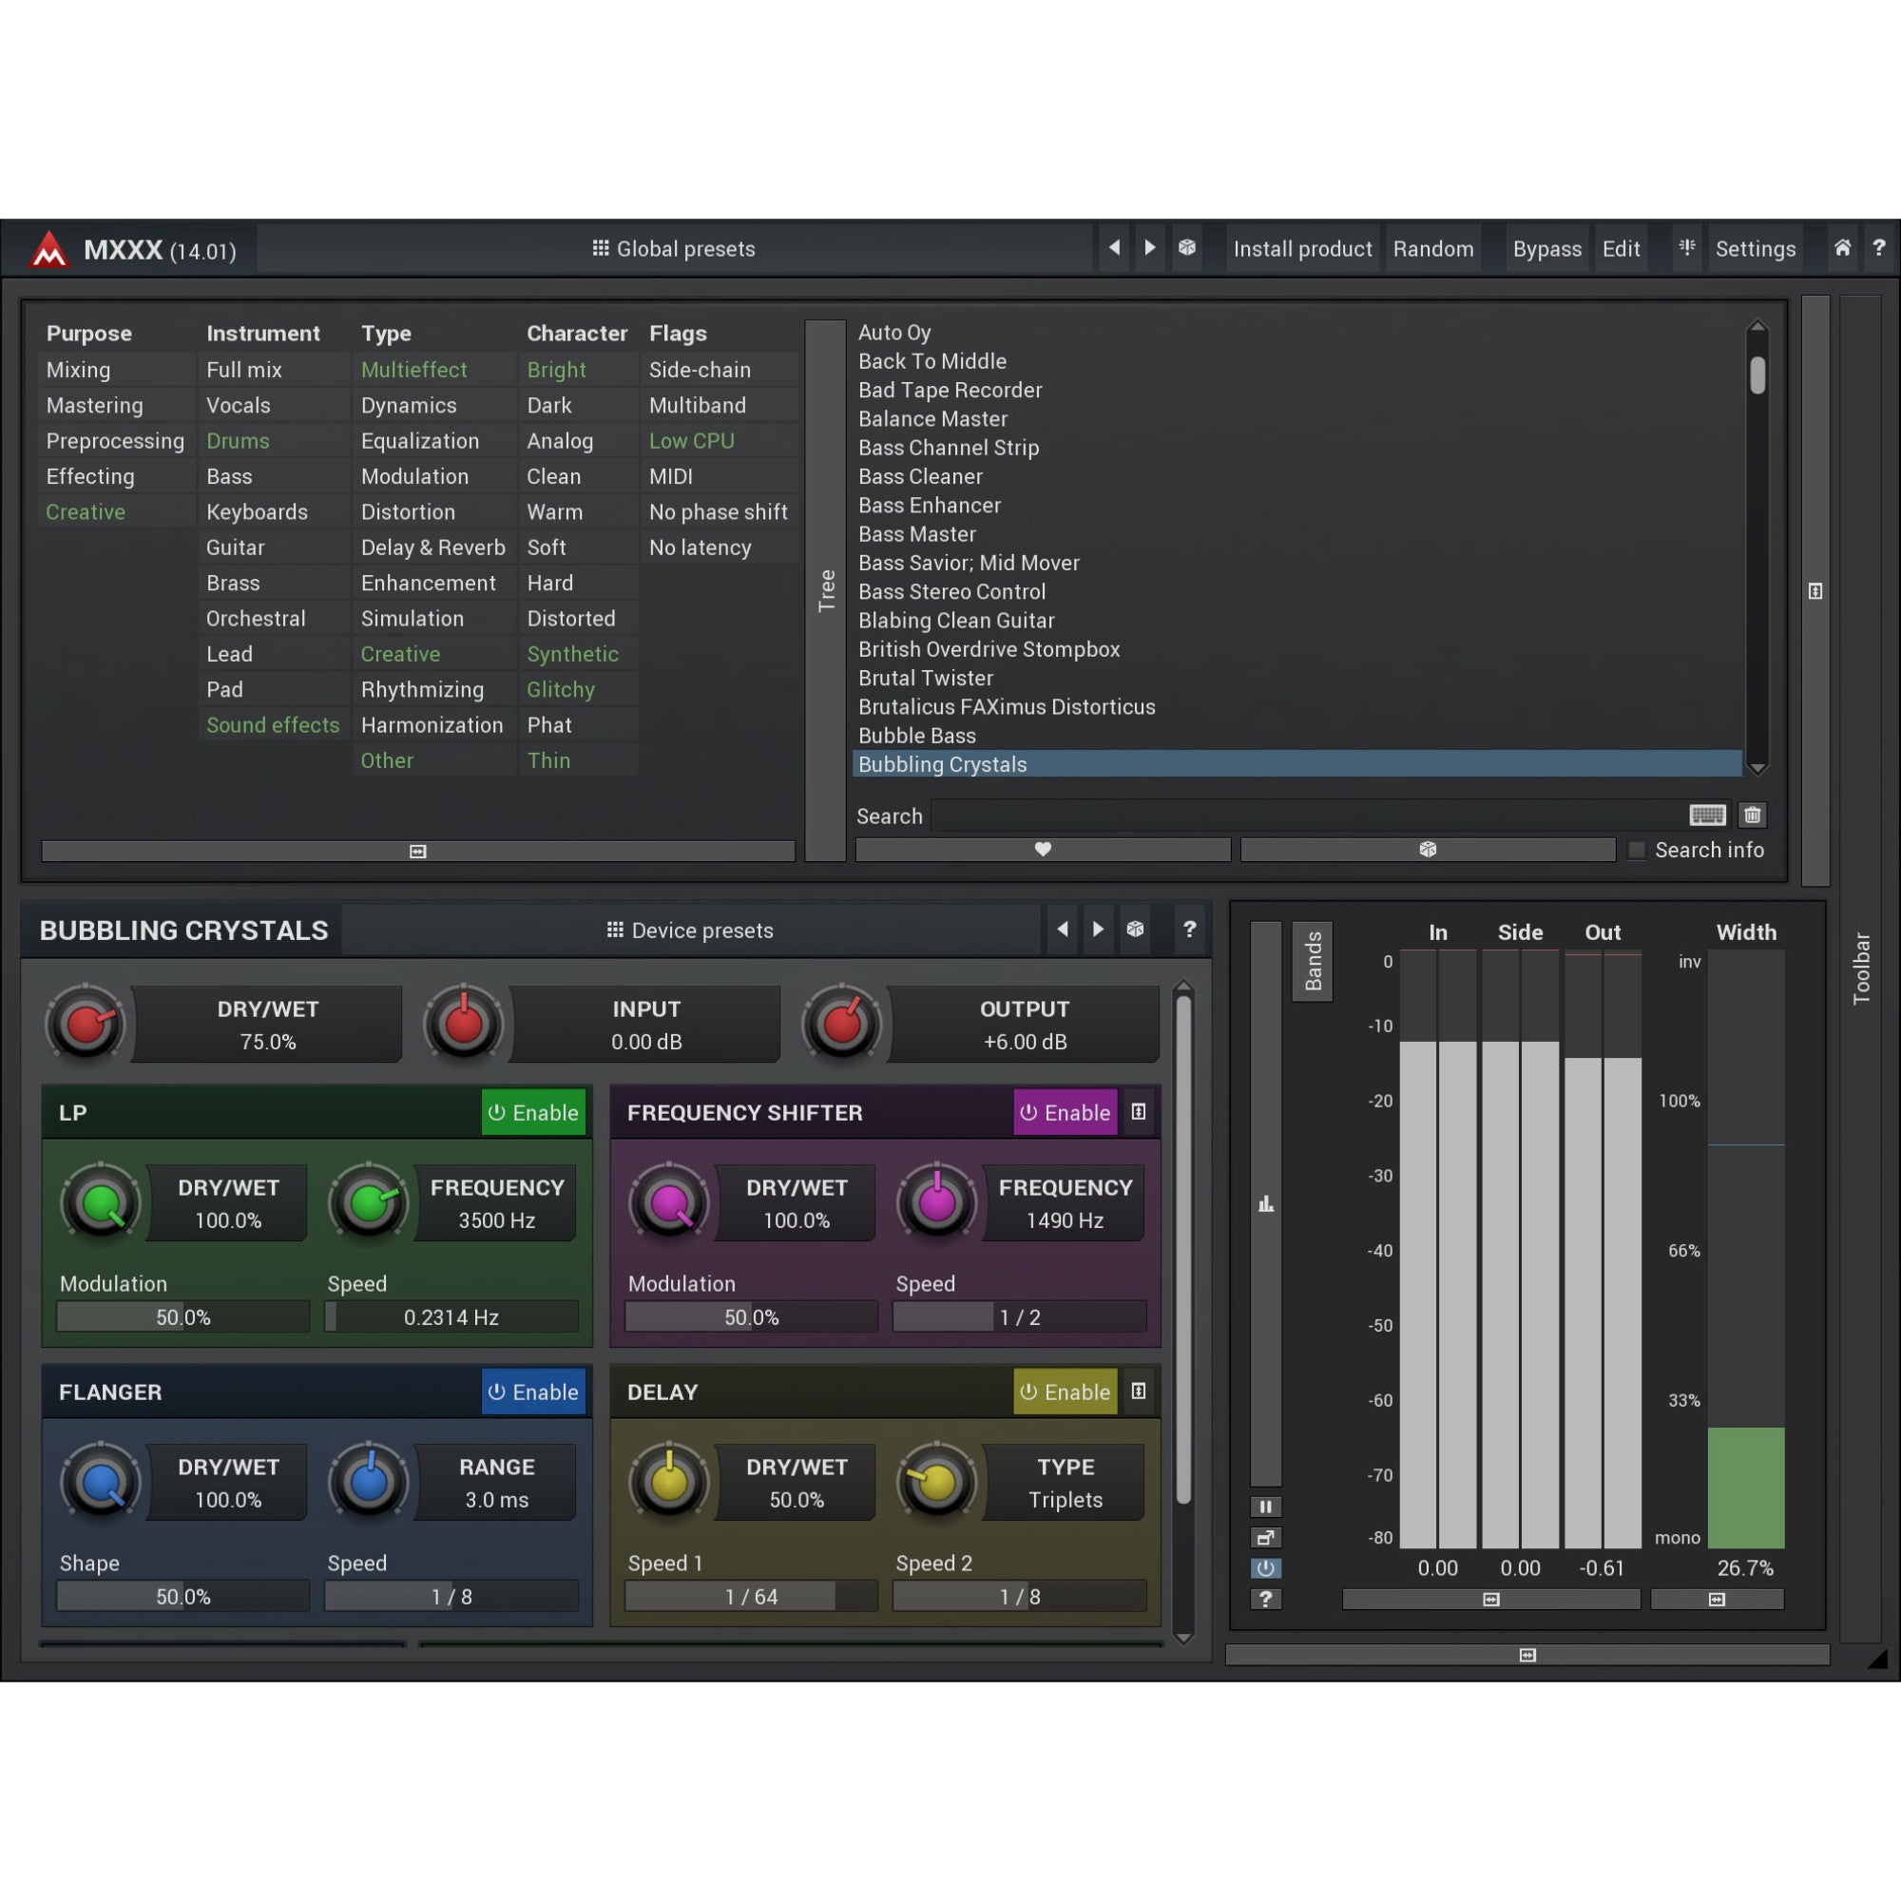
Task: Click into the Search input field
Action: point(1307,815)
